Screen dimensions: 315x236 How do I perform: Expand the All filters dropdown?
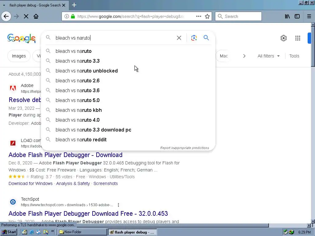269,56
